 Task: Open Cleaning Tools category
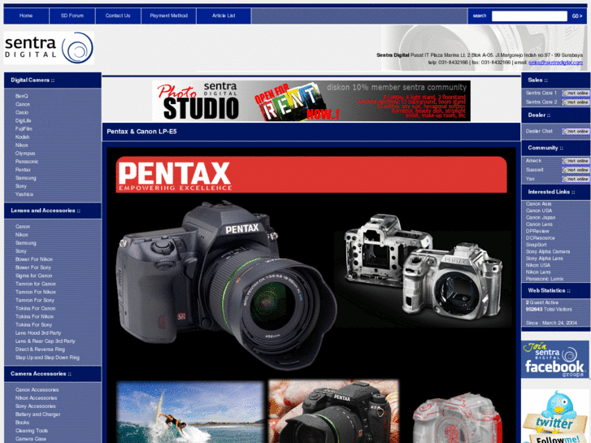32,431
